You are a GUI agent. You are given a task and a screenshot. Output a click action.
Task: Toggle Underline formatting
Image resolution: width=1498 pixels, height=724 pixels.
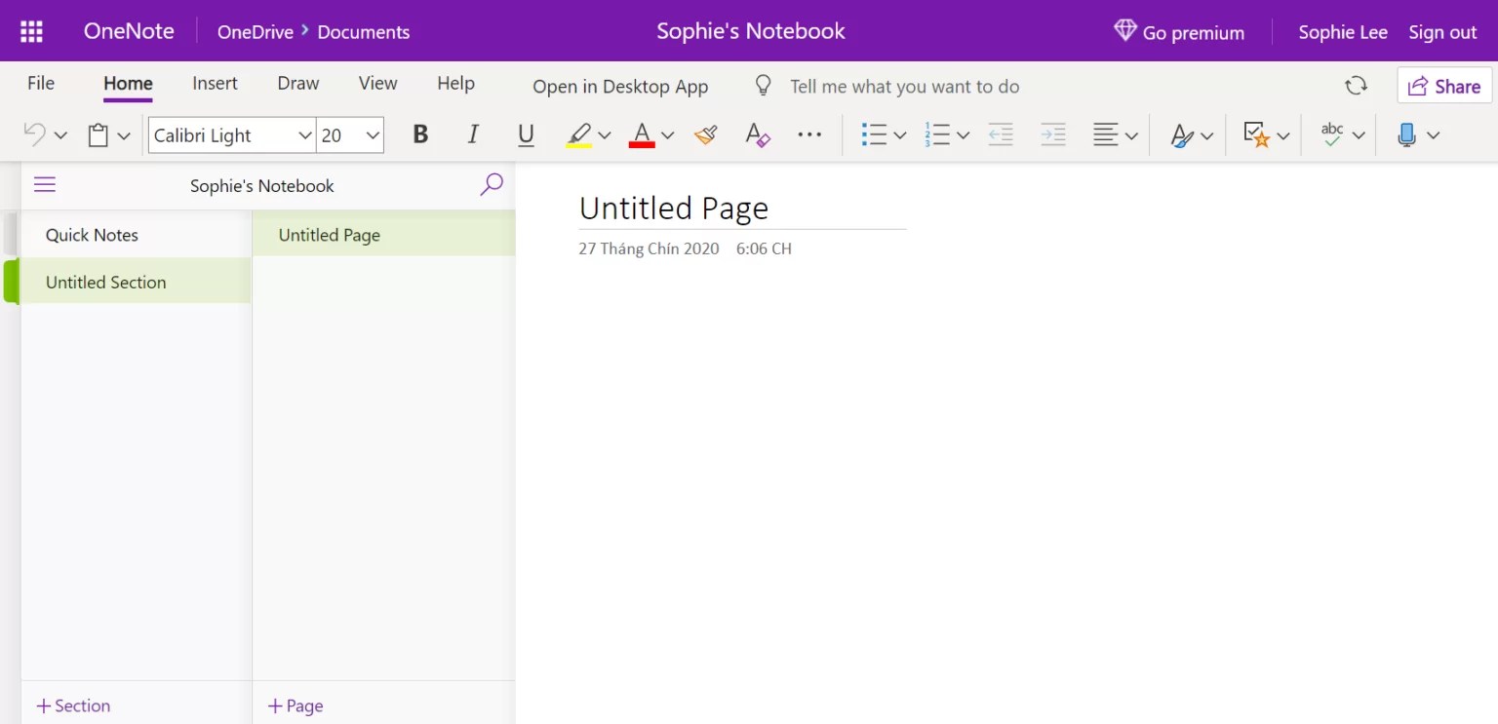click(x=526, y=135)
